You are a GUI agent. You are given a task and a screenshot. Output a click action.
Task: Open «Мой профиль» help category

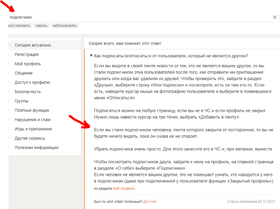pyautogui.click(x=44, y=64)
